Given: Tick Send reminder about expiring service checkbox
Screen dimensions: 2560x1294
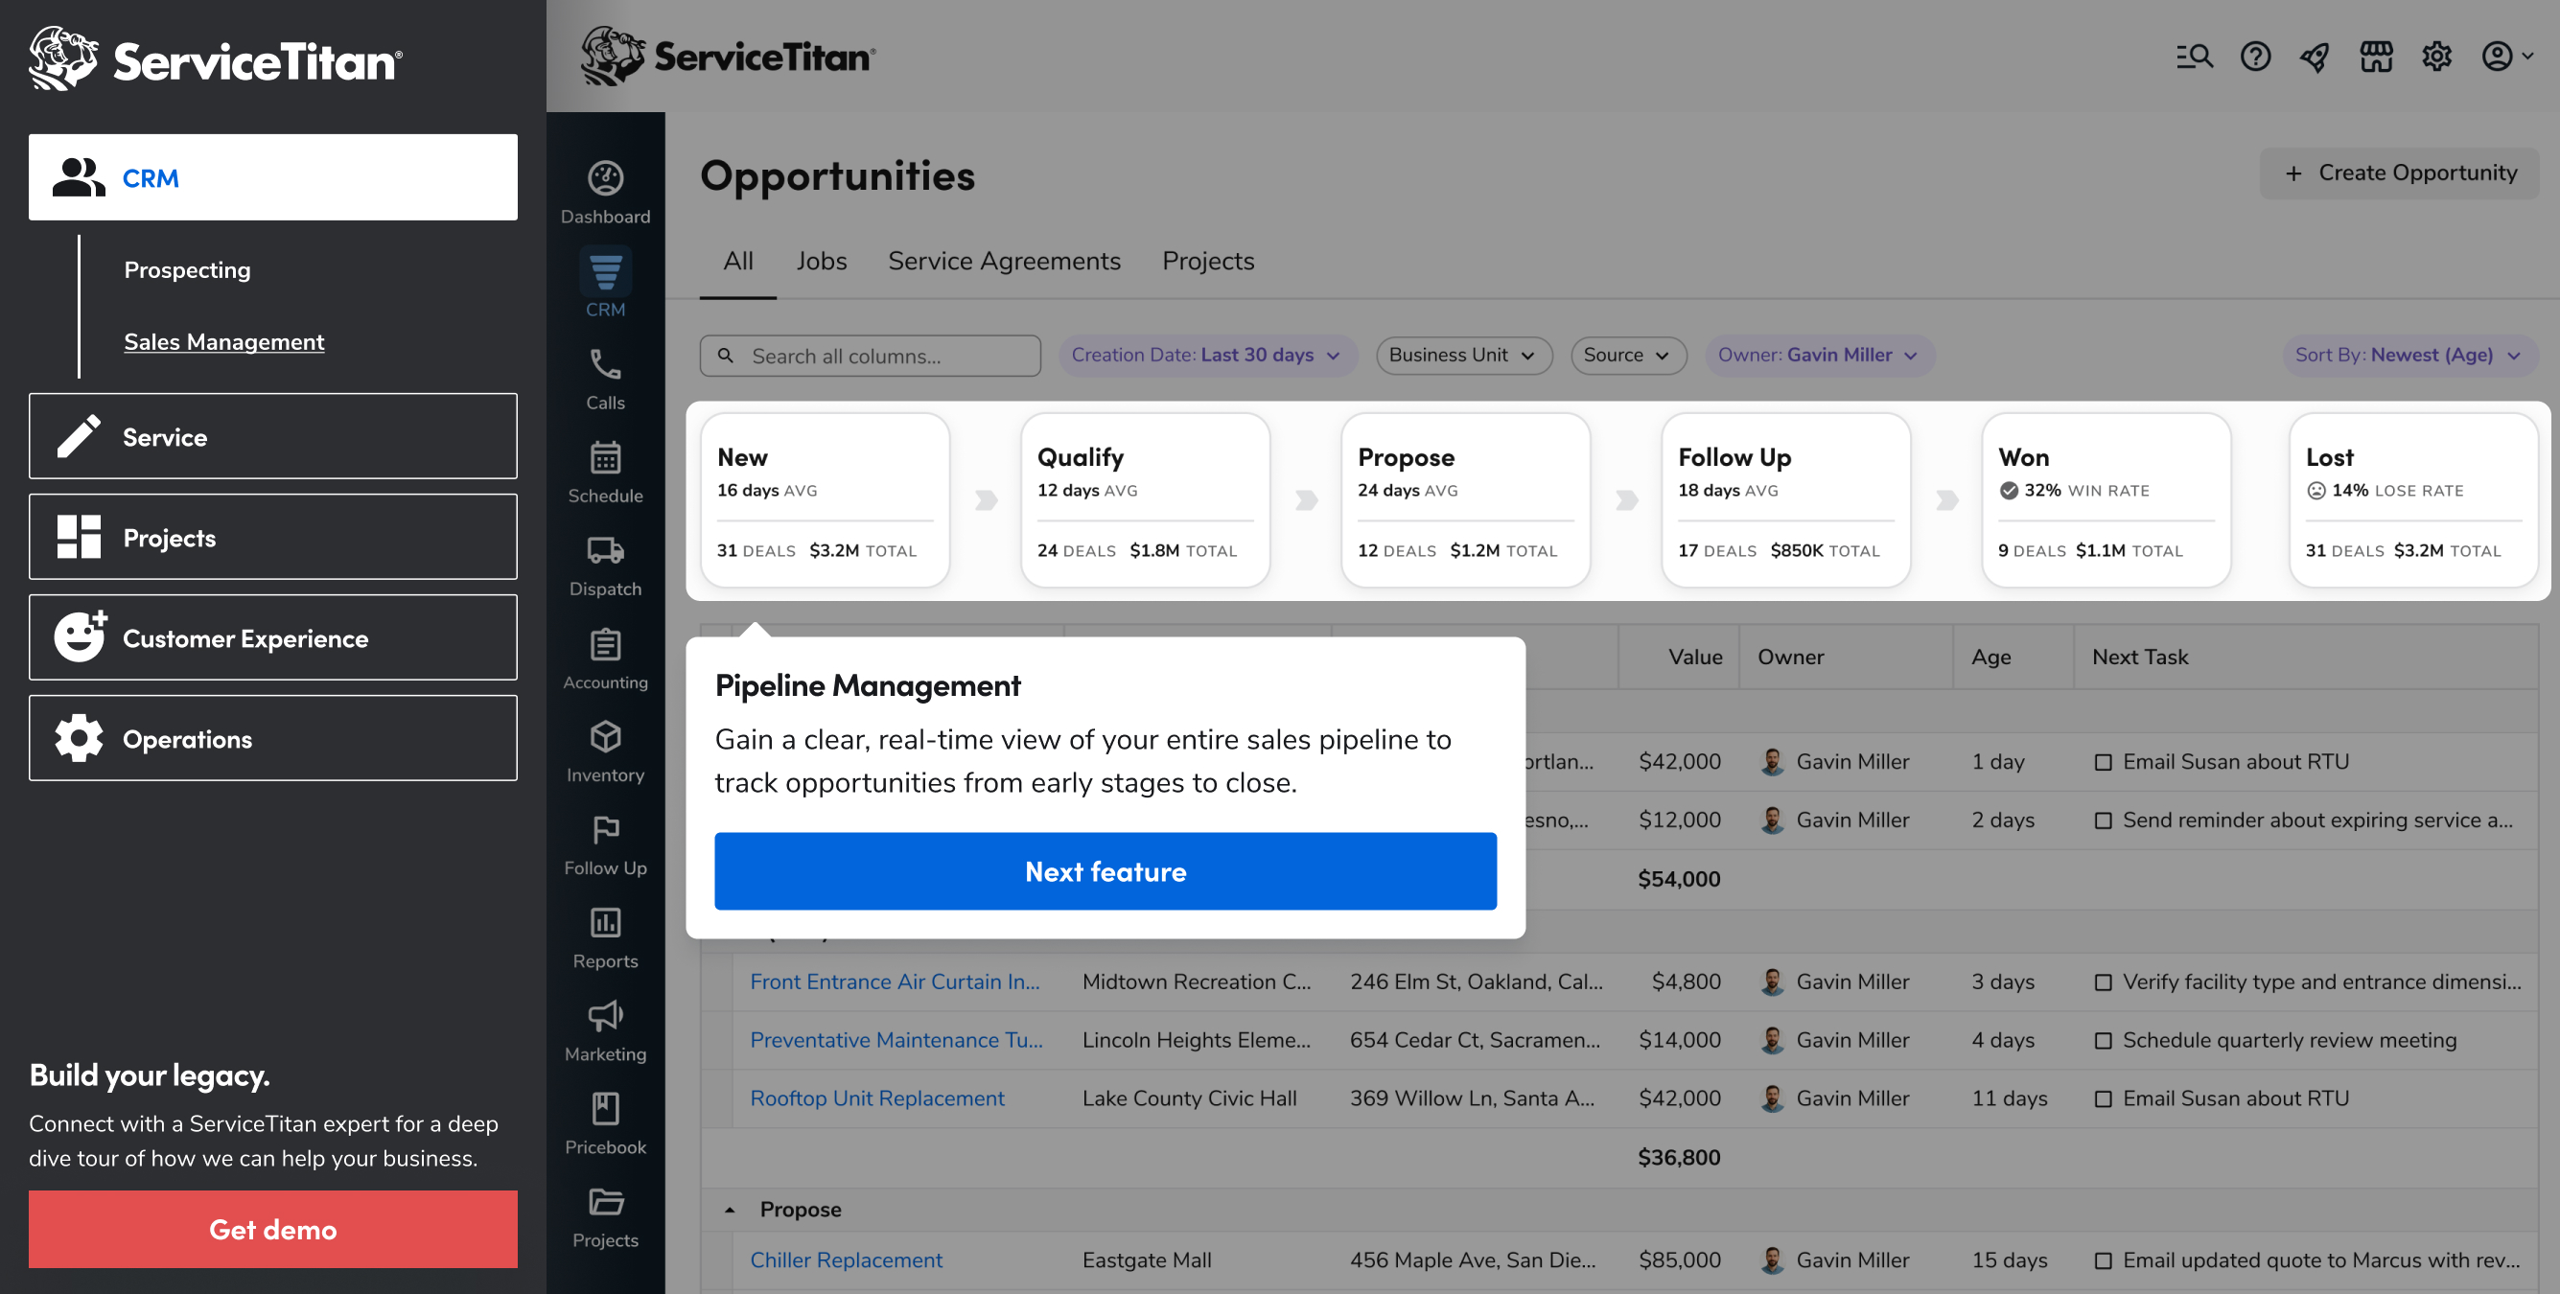Looking at the screenshot, I should [2103, 820].
